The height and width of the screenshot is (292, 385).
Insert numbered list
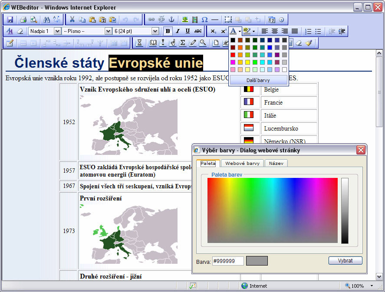pyautogui.click(x=308, y=31)
